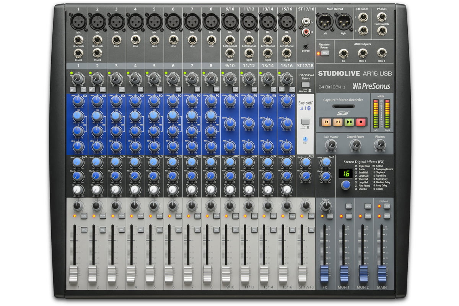
Task: Select the 12kHz EQ knob on channel 3
Action: pos(116,101)
